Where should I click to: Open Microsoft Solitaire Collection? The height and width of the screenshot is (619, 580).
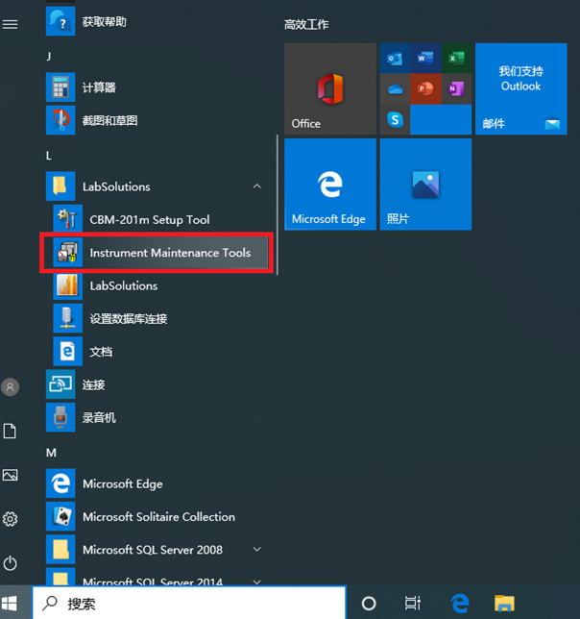pos(158,517)
